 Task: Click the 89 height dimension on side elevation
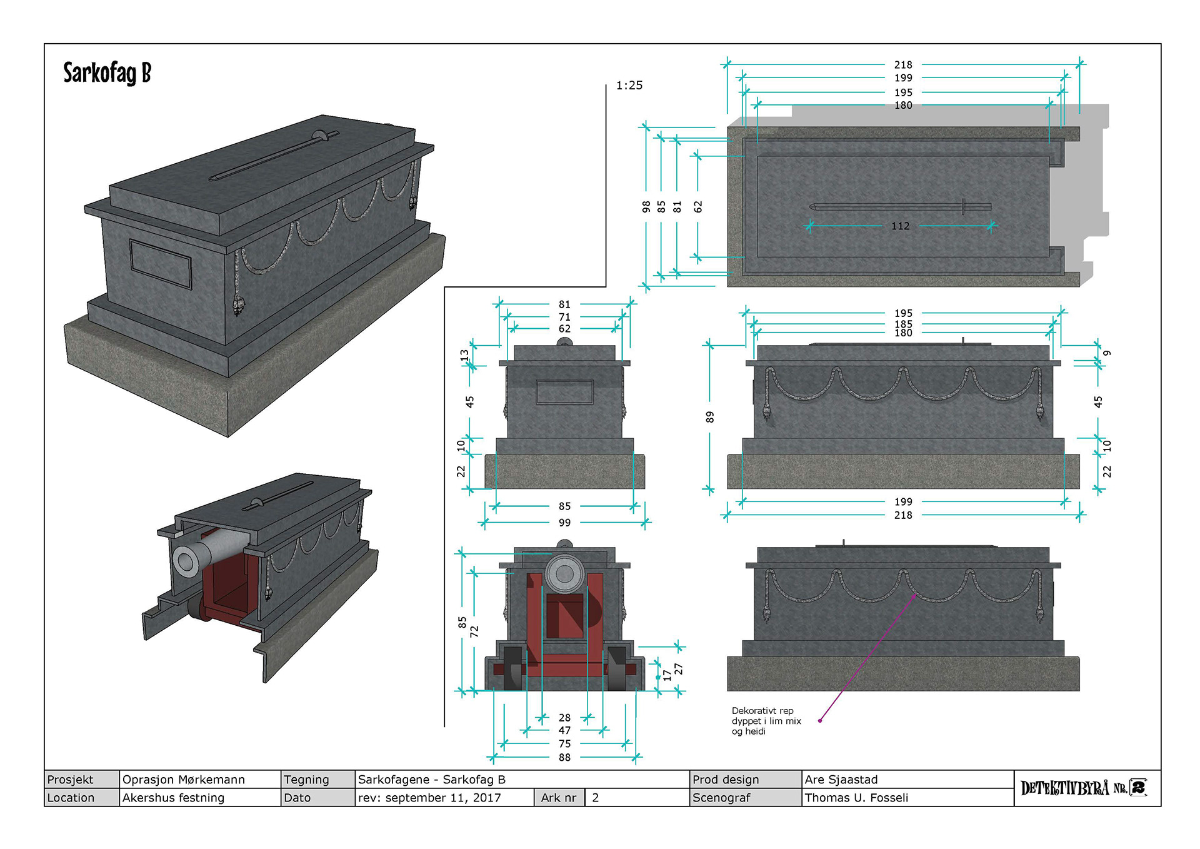click(x=710, y=417)
